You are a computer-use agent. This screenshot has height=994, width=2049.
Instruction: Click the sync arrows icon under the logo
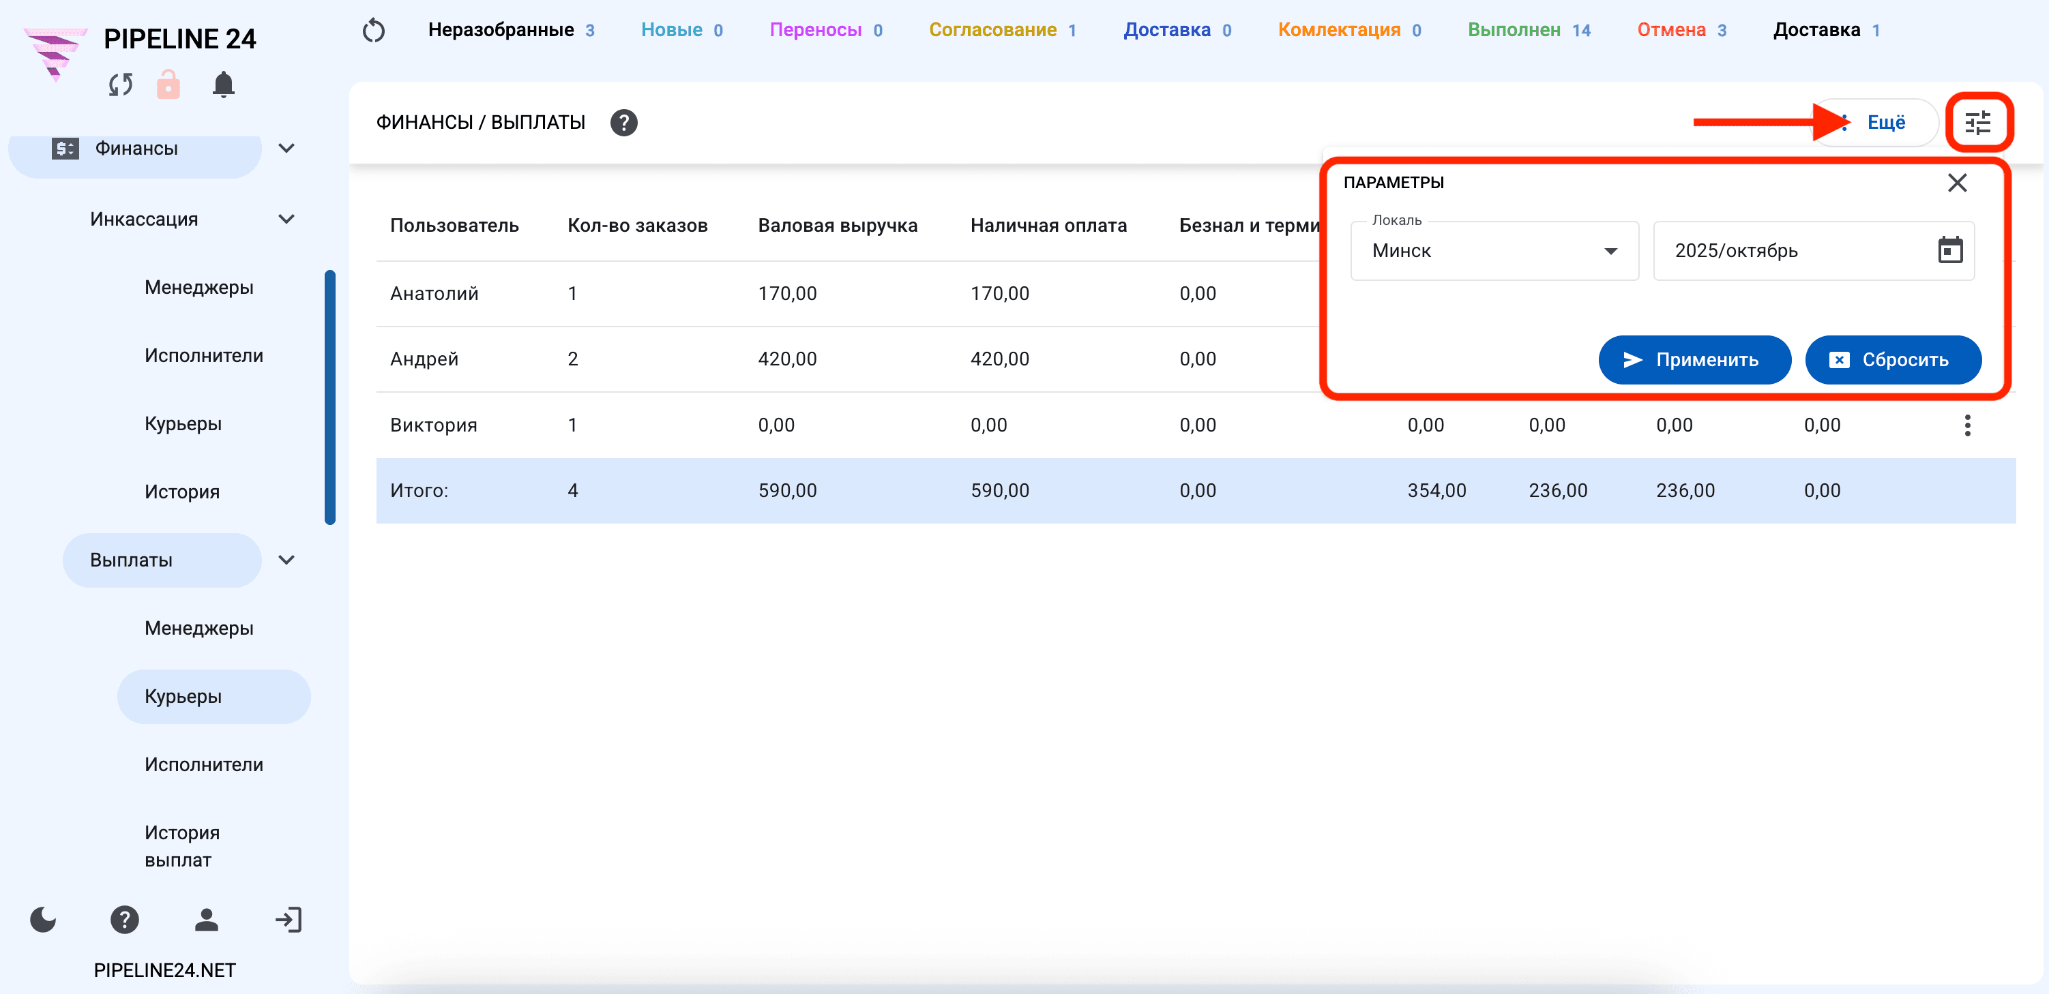click(121, 85)
